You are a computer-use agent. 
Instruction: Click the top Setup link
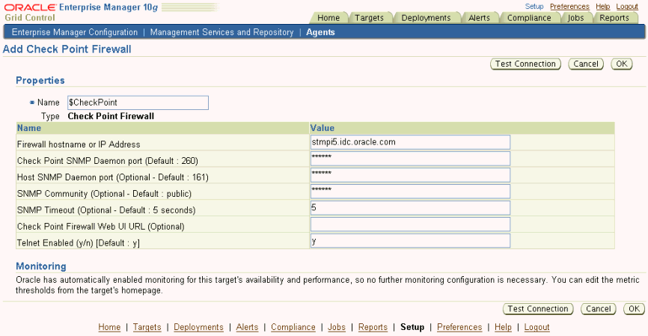(x=534, y=6)
